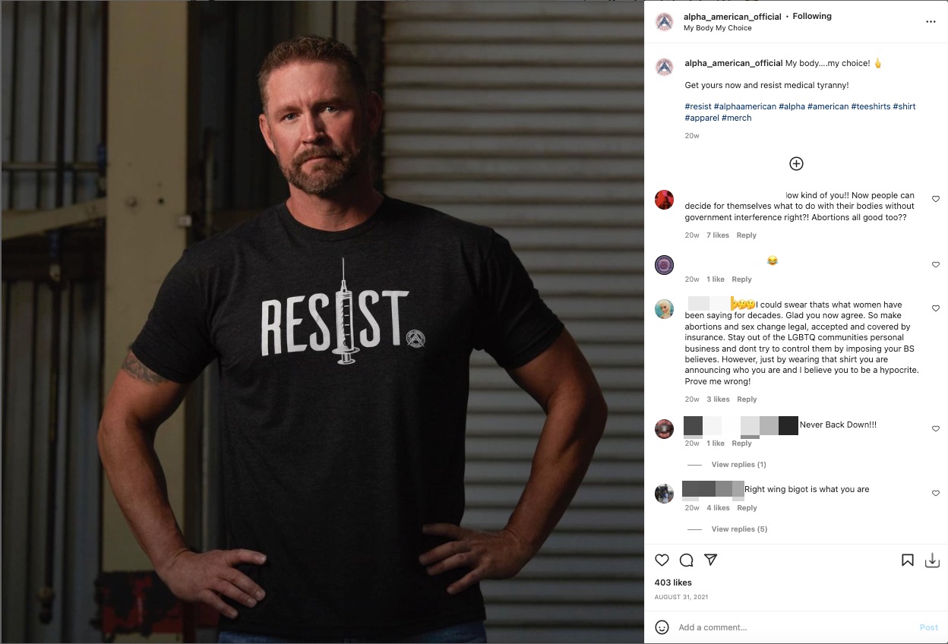948x644 pixels.
Task: Share the post via the paper plane icon
Action: tap(710, 560)
